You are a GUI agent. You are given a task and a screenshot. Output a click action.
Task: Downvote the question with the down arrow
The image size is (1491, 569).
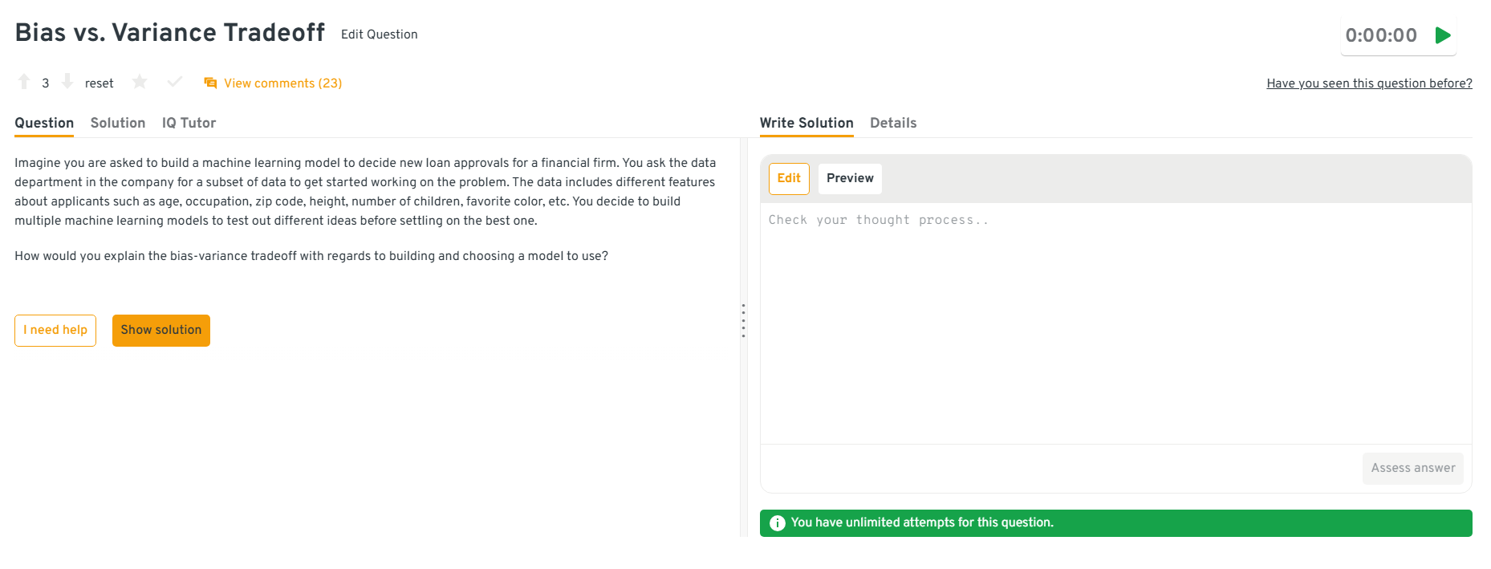point(67,82)
